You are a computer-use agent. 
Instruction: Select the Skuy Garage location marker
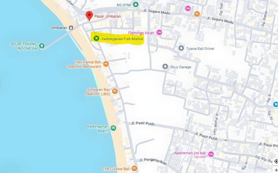tap(165, 67)
